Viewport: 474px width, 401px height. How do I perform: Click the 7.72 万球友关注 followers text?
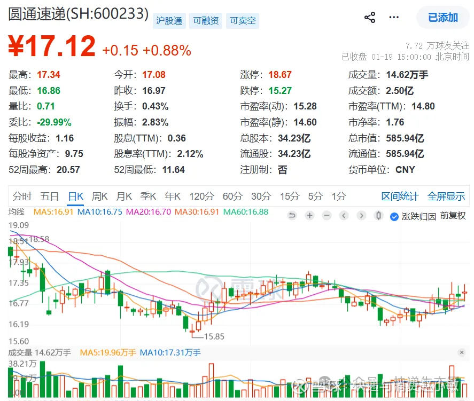click(x=438, y=45)
